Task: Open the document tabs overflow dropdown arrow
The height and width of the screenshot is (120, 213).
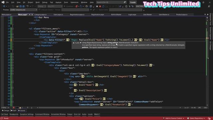Action: coord(205,14)
